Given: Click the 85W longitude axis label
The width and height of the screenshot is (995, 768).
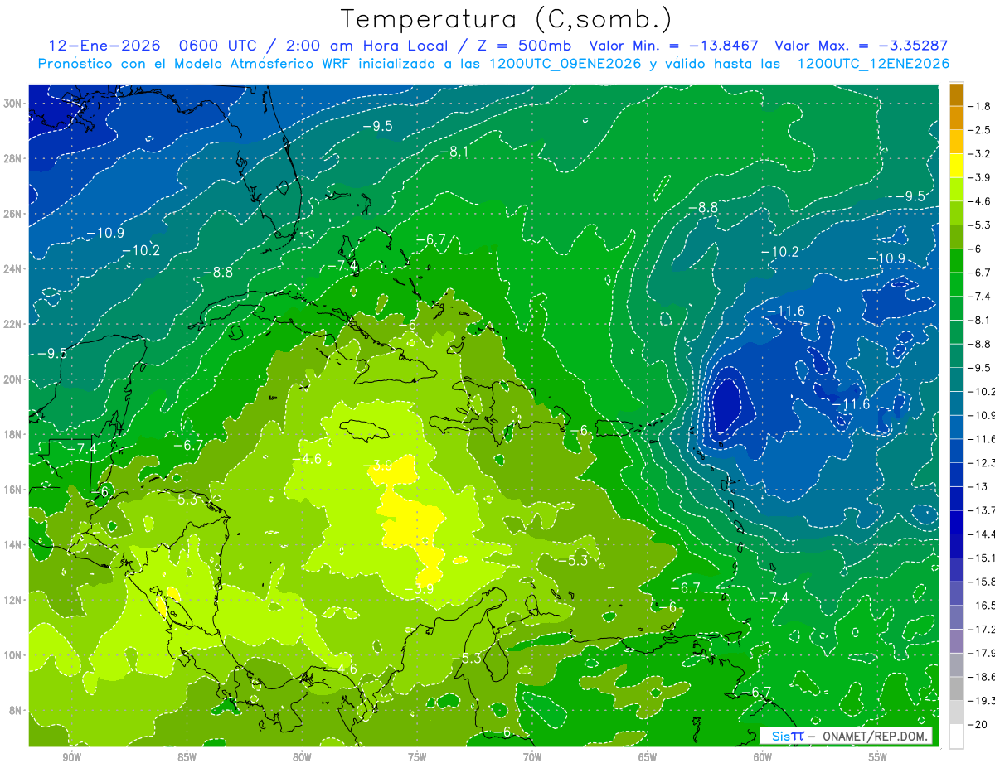Looking at the screenshot, I should click(x=187, y=757).
